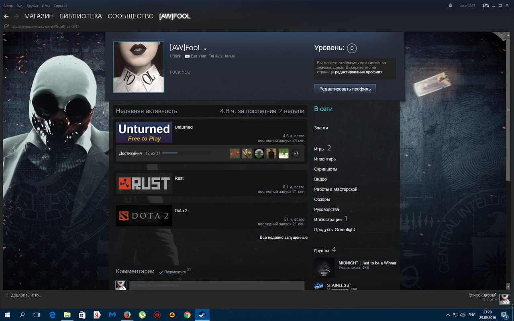The image size is (514, 321).
Task: Click the Unturned achievement icon with the shooting target
Action: 271,153
